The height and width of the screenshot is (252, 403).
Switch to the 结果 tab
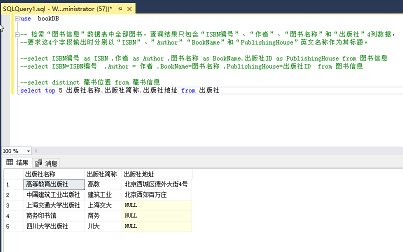pyautogui.click(x=17, y=162)
